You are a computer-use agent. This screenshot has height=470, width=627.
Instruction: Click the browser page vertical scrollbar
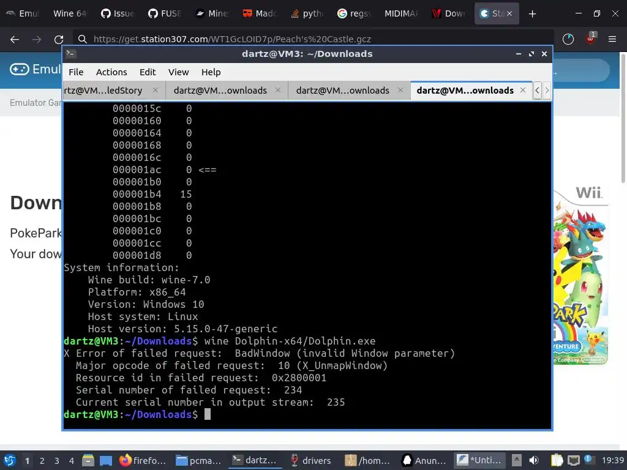(623, 118)
